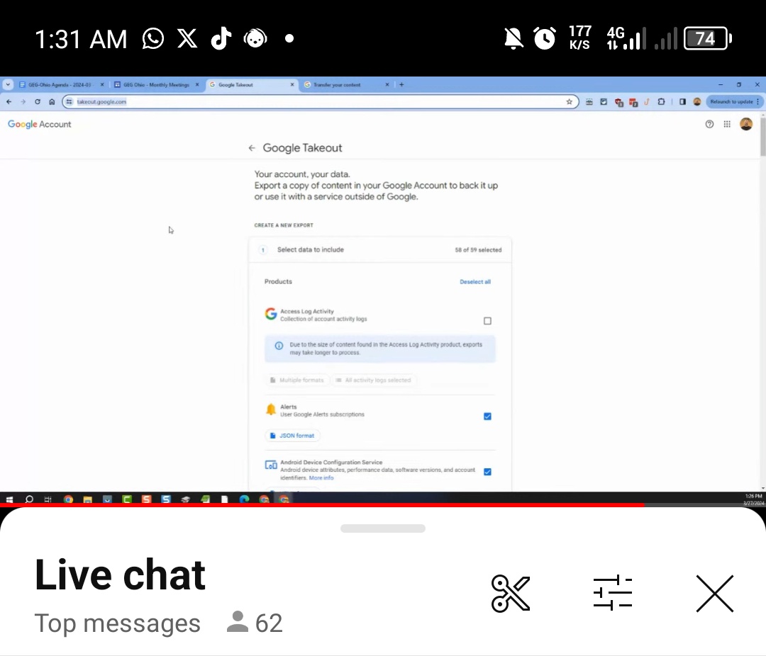Open Chrome icon next to Task View
The height and width of the screenshot is (656, 766).
68,499
